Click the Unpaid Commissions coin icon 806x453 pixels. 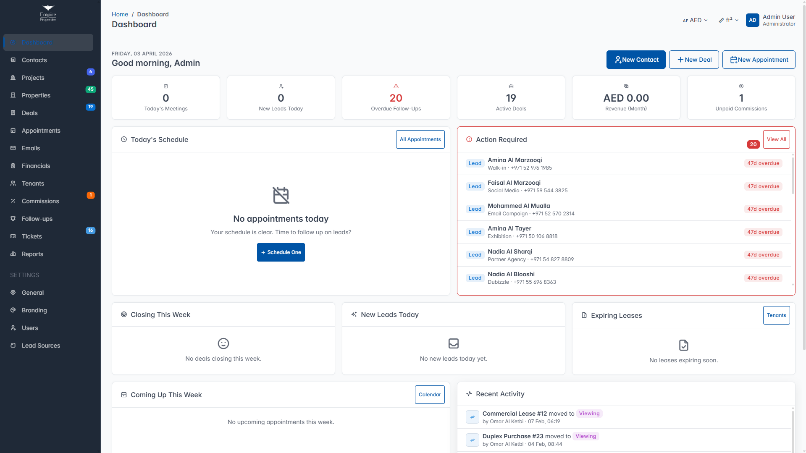coord(741,86)
